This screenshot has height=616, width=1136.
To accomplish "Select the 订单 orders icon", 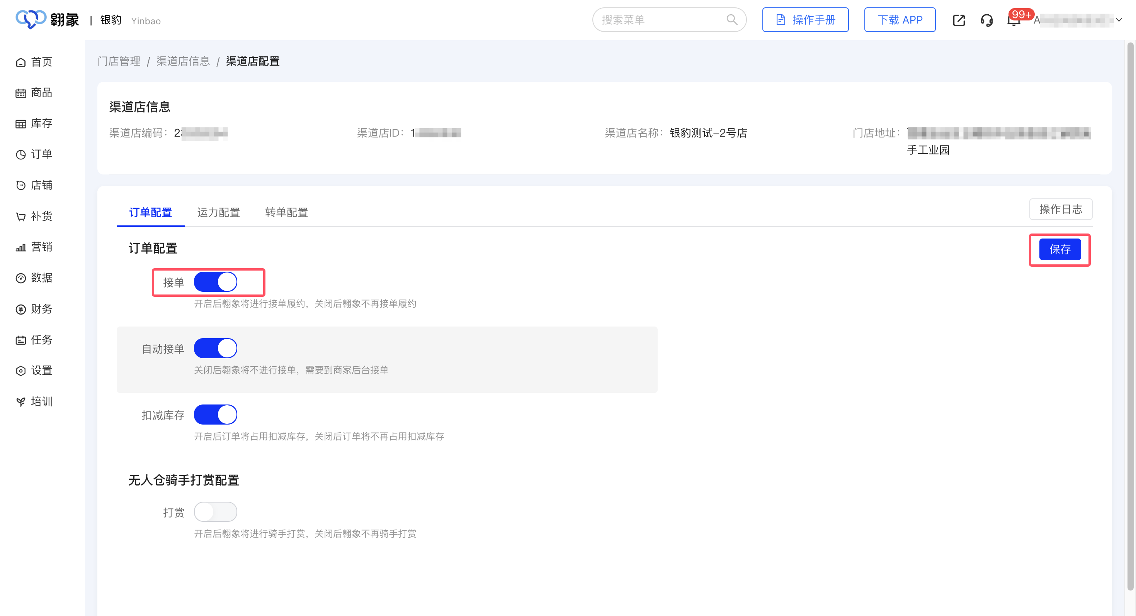I will click(21, 154).
